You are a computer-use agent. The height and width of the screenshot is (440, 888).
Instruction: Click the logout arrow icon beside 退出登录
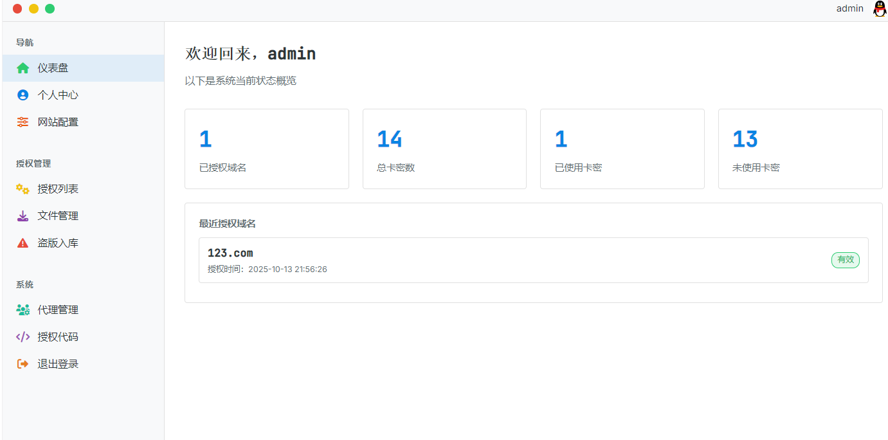23,363
